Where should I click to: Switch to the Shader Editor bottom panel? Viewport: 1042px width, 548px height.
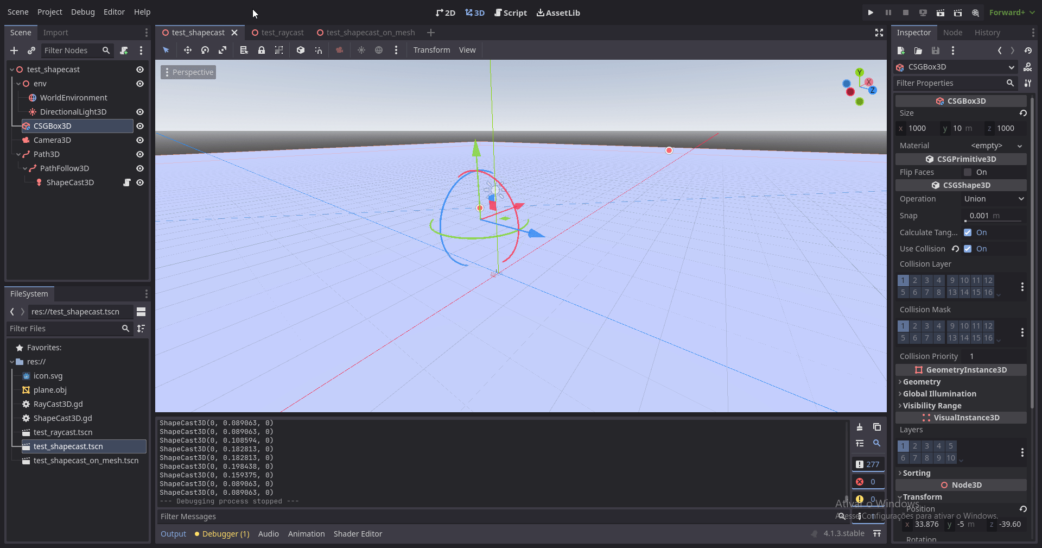click(358, 533)
